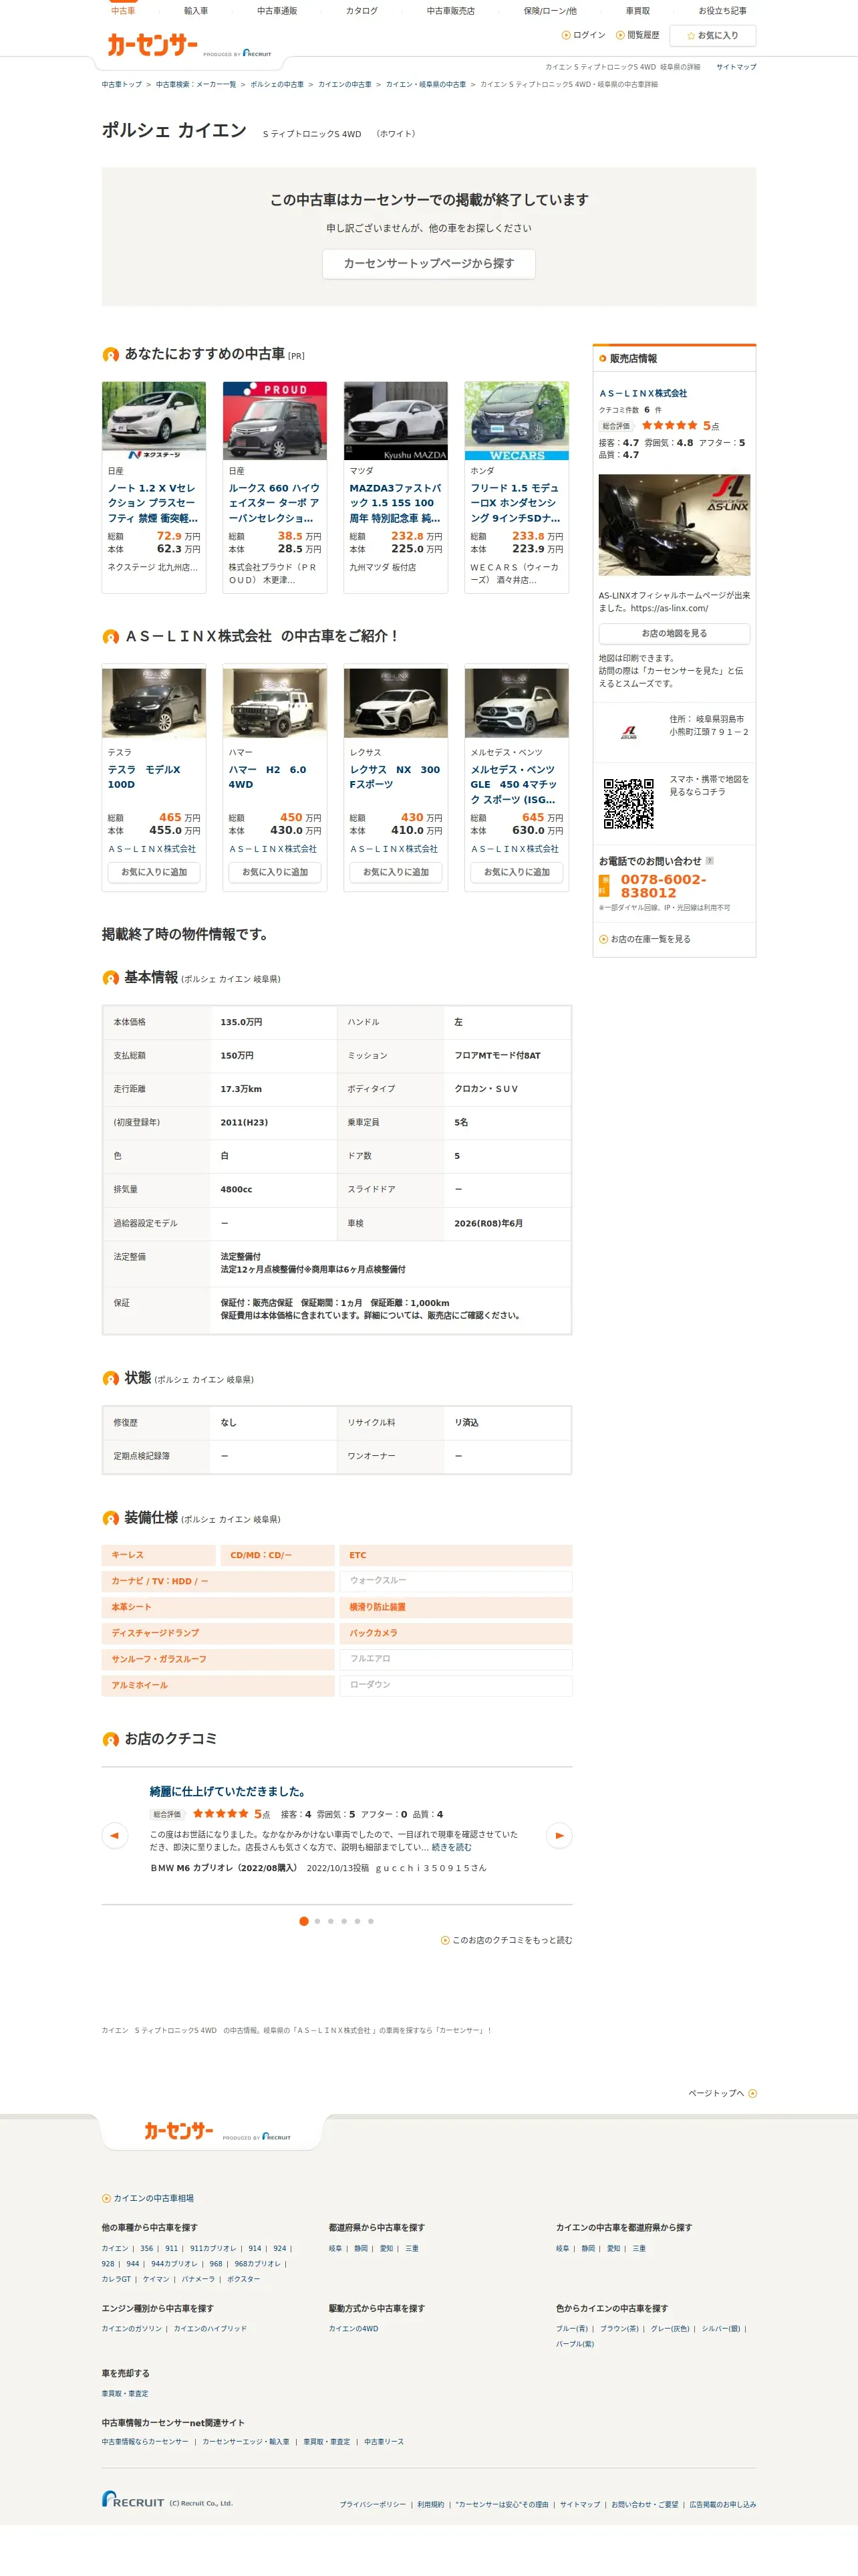
Task: Open the 911カブリオレ footer link
Action: 212,2249
